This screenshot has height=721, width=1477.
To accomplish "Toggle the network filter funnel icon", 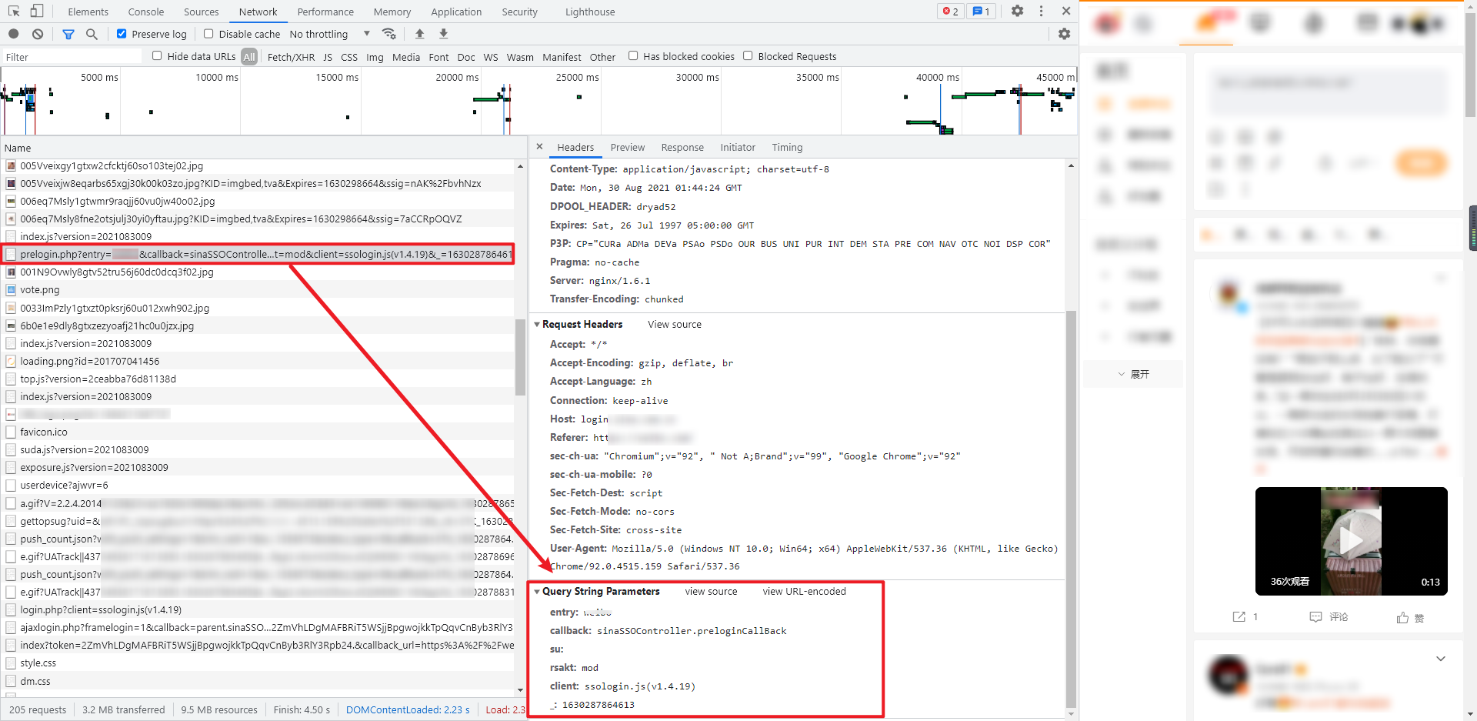I will pyautogui.click(x=68, y=34).
